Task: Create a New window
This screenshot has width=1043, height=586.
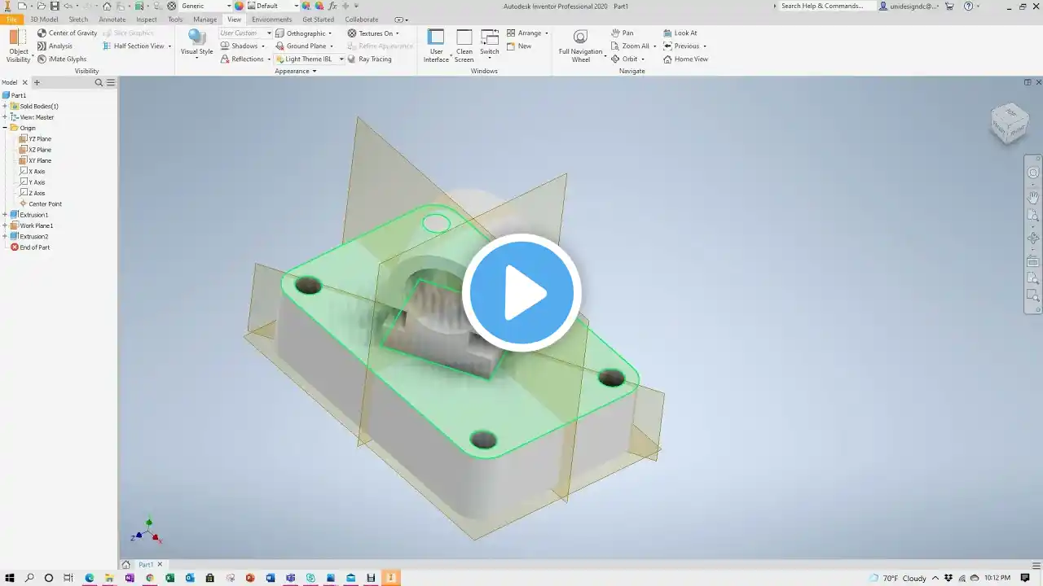Action: coord(519,46)
